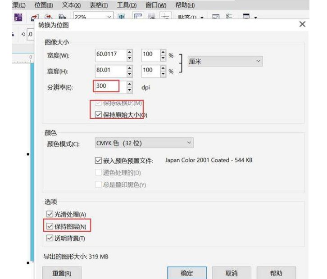327x279 pixels.
Task: Open the 厘米 units dropdown
Action: pyautogui.click(x=225, y=61)
